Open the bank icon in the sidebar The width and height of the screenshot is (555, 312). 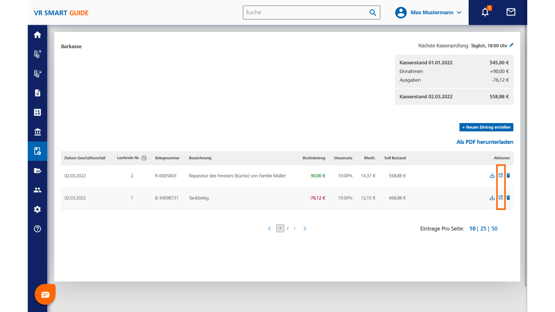click(x=37, y=132)
